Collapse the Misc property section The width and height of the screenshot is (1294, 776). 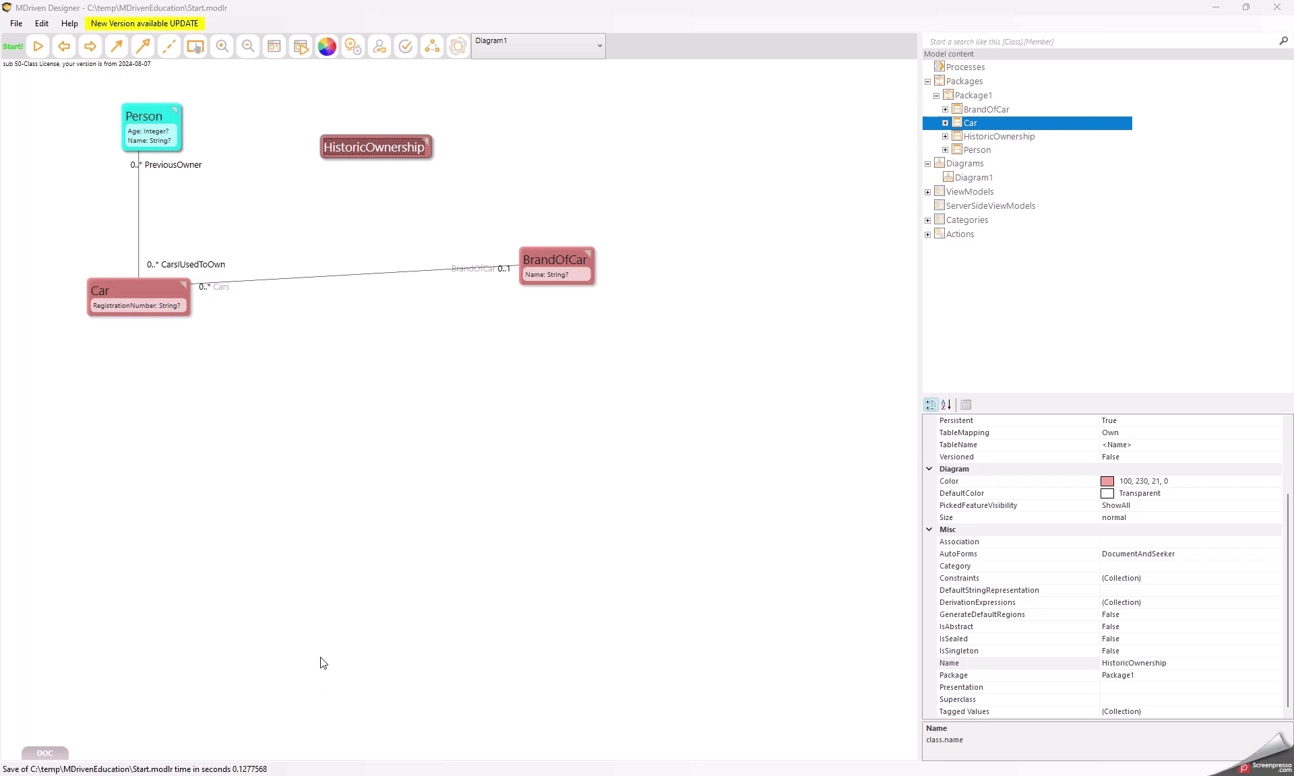(929, 529)
